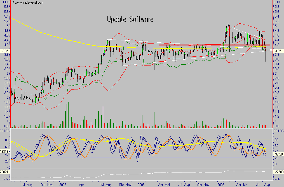Click the "EUR" currency label at top left

click(x=6, y=2)
